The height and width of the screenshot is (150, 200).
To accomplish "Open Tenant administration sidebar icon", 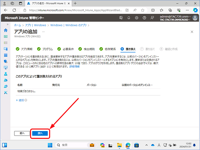I will (6, 86).
